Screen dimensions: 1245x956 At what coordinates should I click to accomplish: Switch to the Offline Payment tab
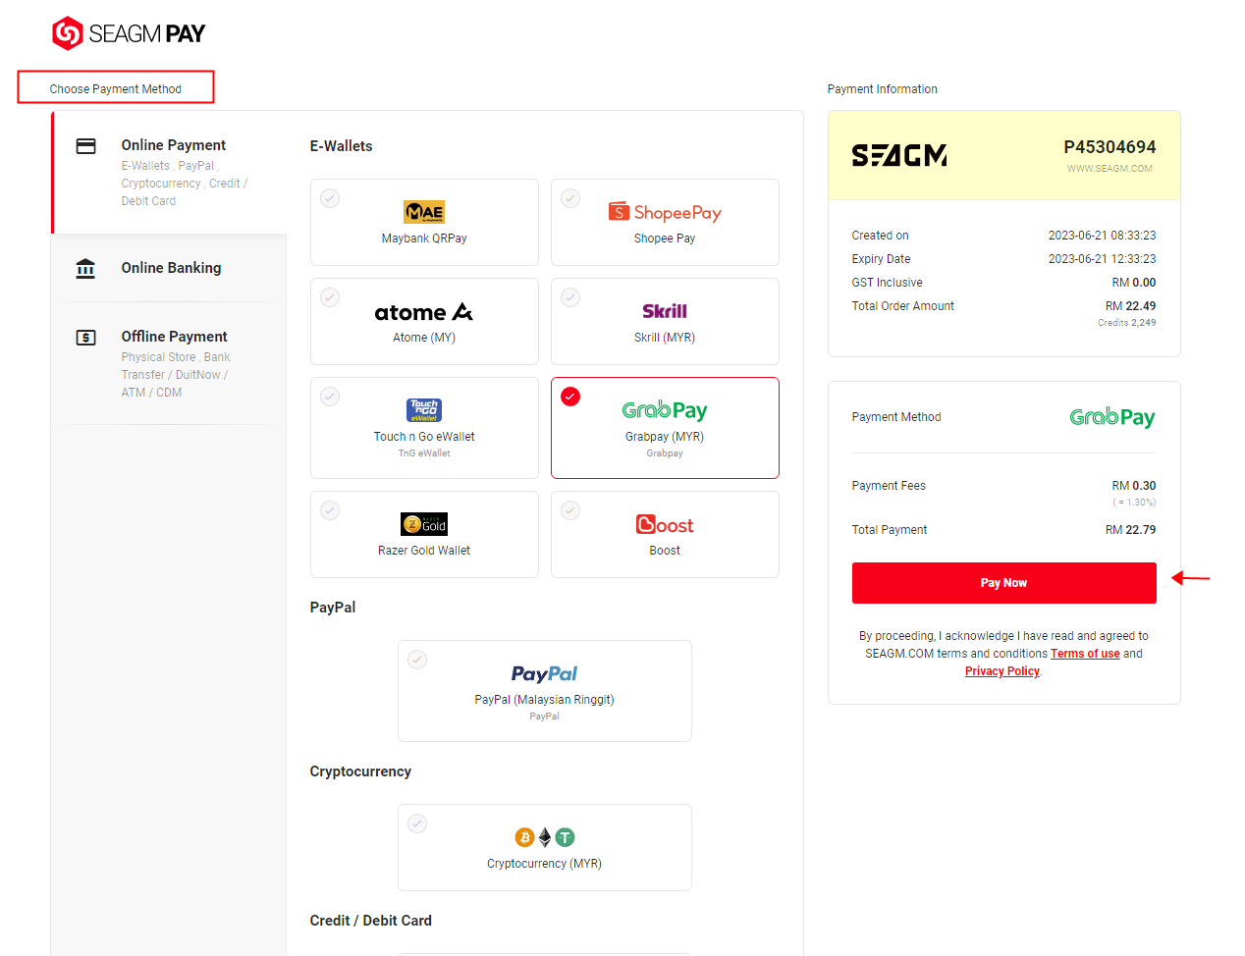click(169, 363)
